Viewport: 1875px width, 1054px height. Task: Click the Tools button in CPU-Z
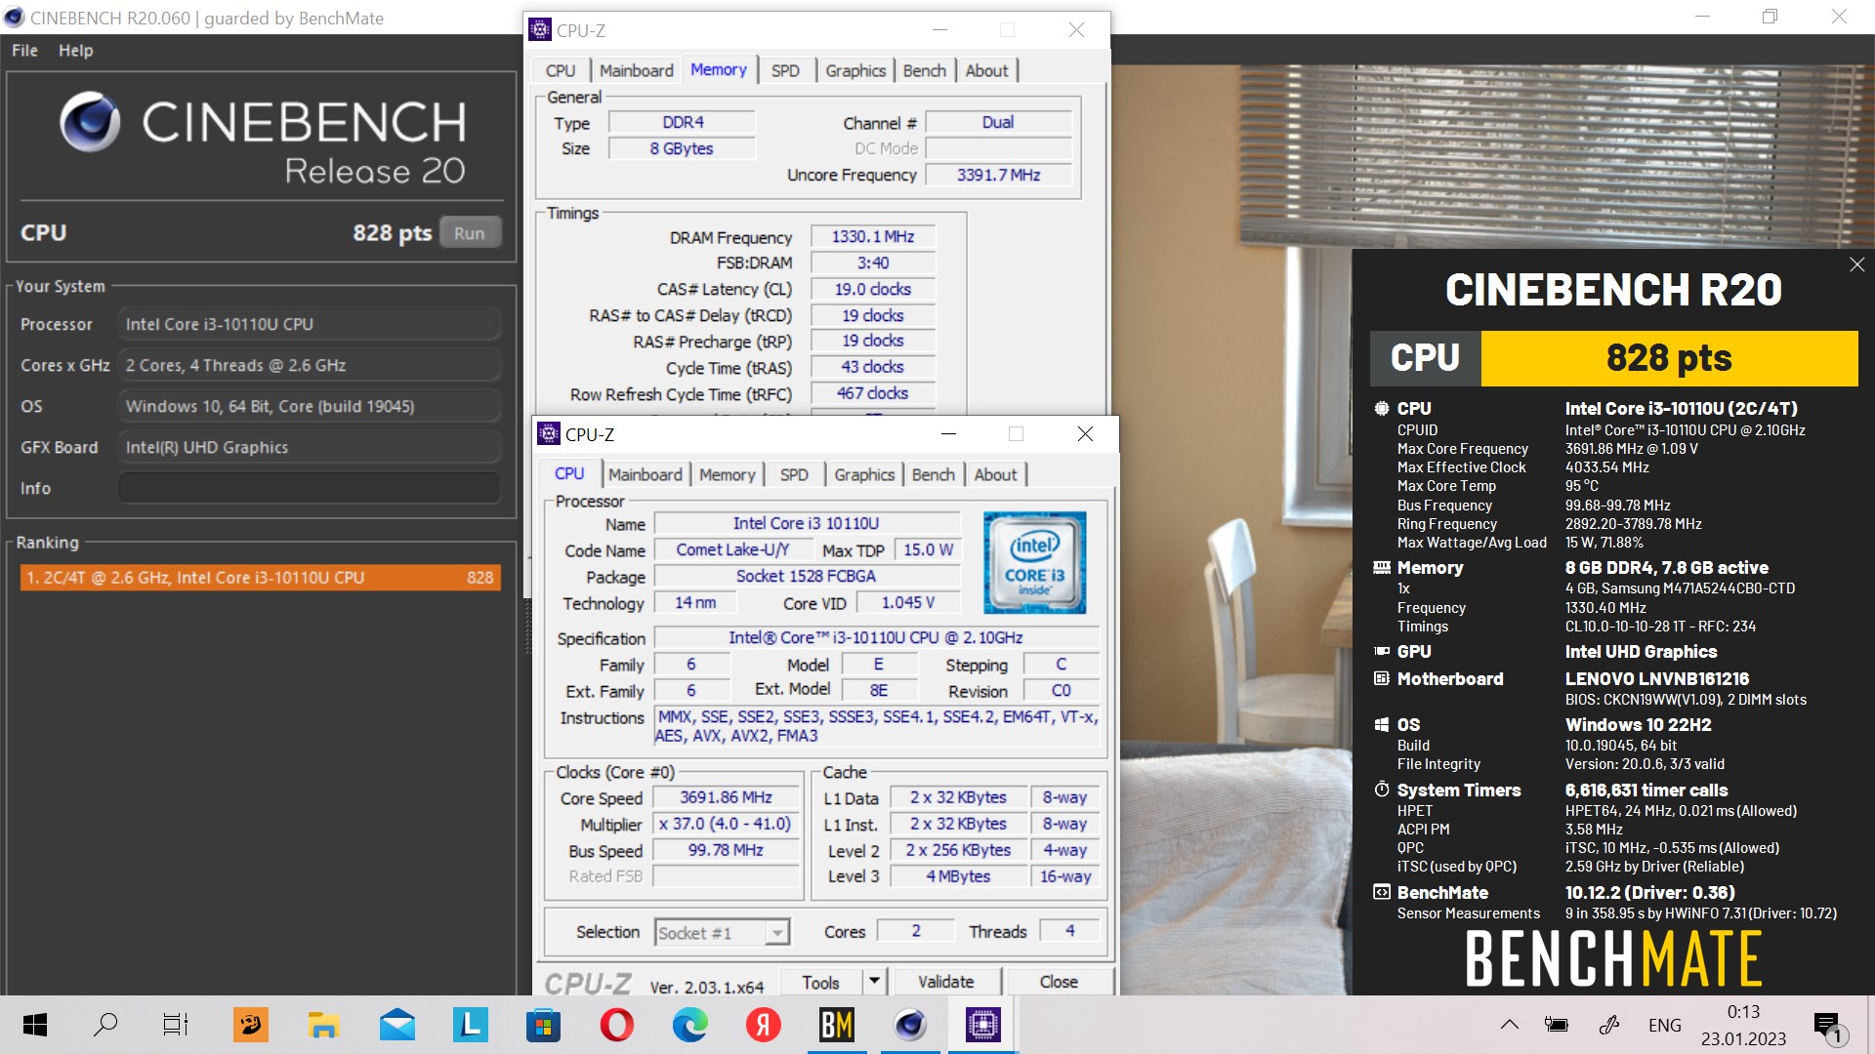[821, 982]
